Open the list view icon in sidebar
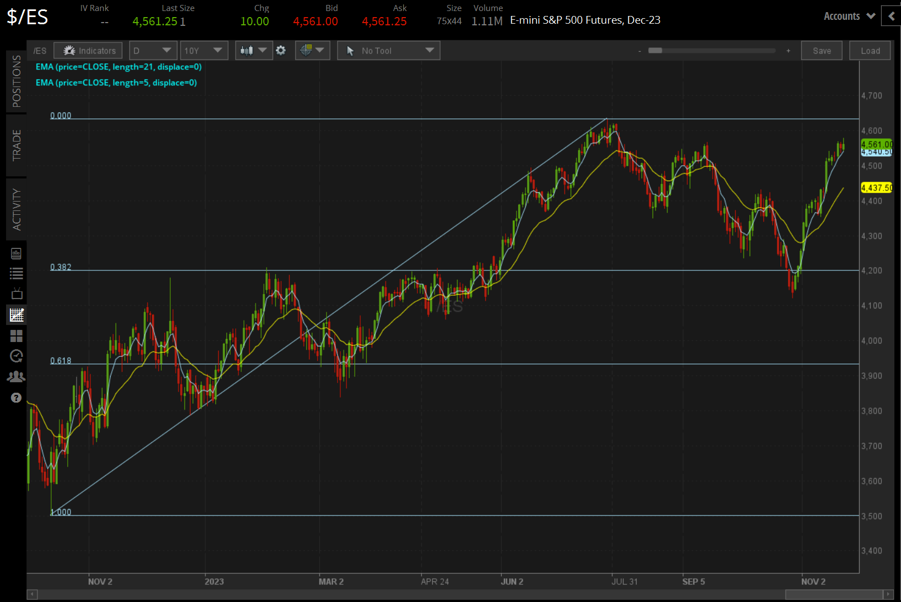 pyautogui.click(x=17, y=273)
